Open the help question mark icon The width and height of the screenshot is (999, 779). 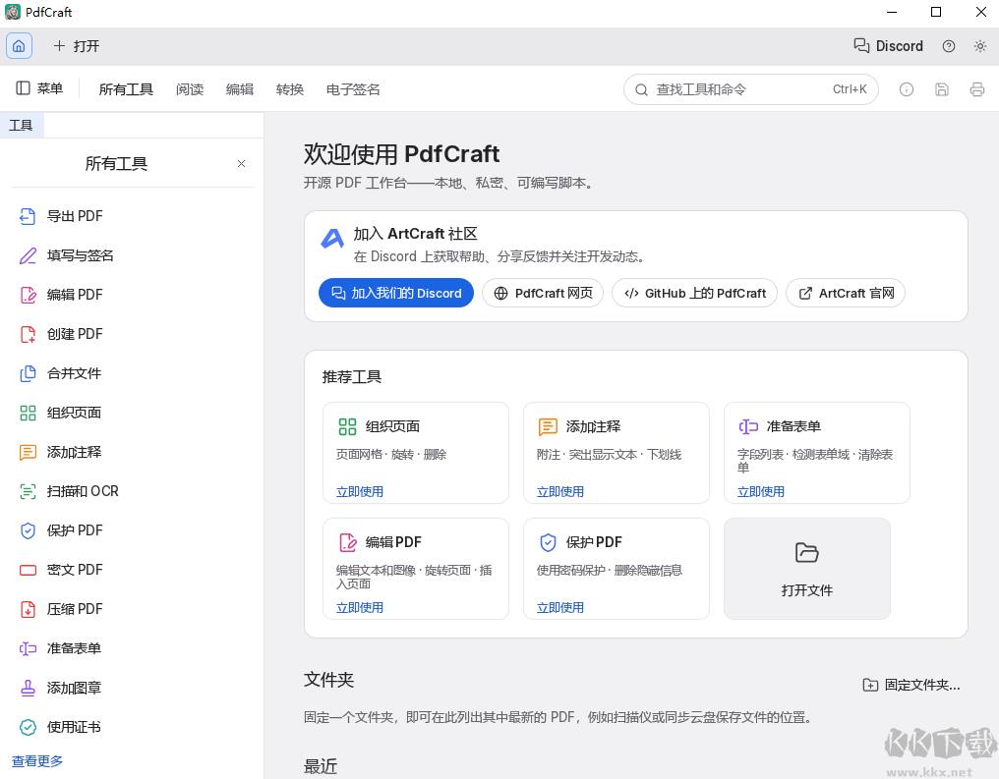pos(949,46)
